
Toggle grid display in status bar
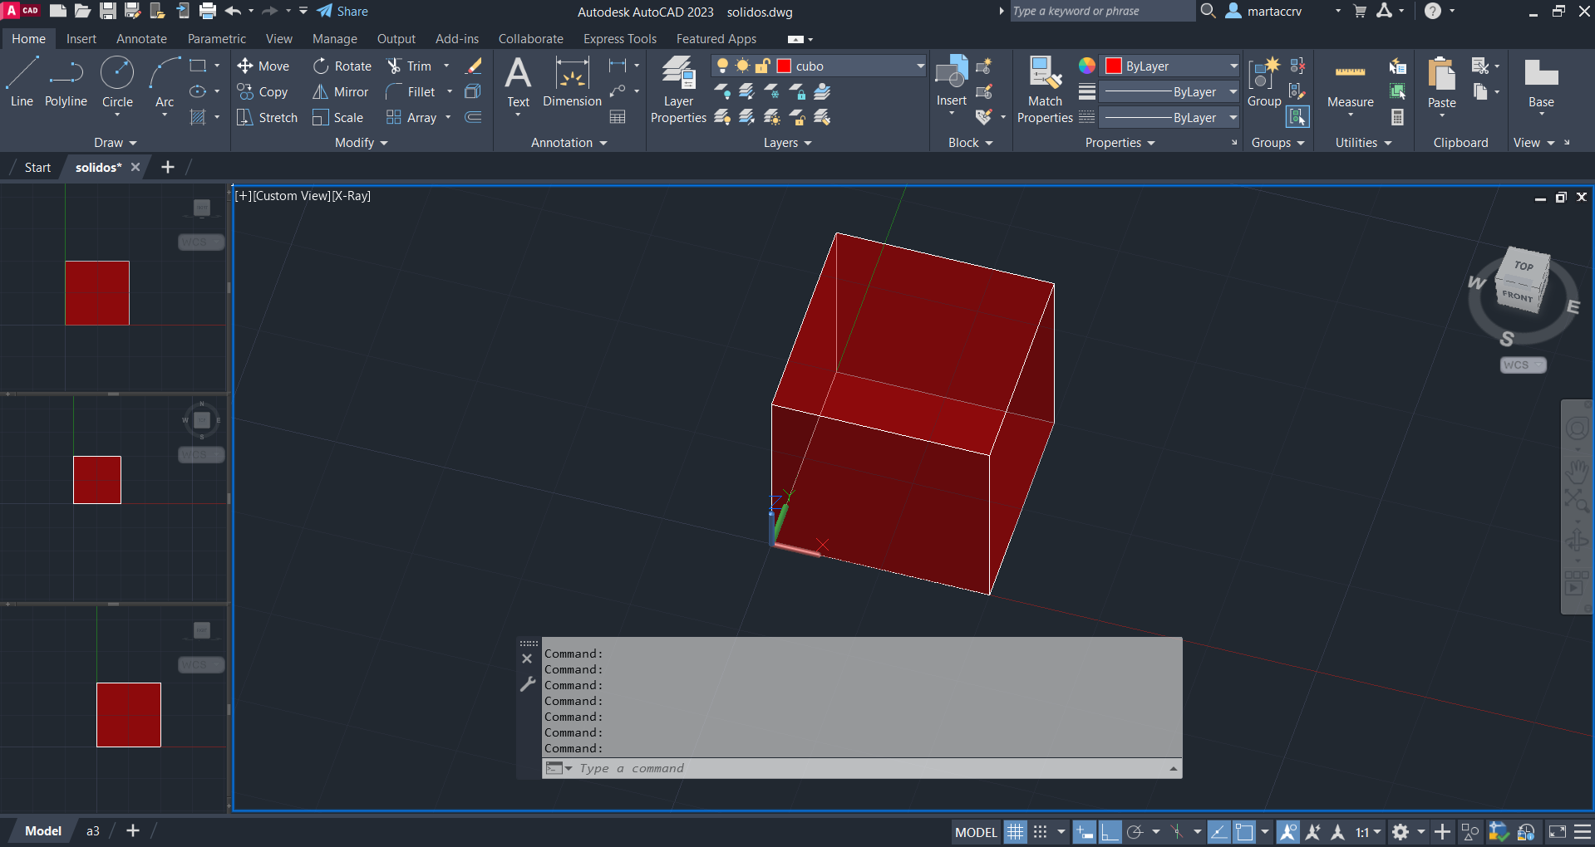click(x=1016, y=832)
